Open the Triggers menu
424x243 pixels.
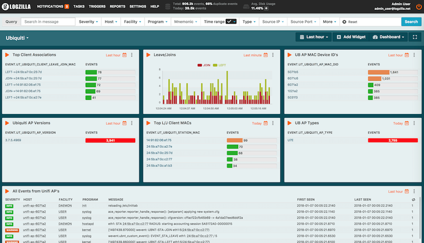97,6
